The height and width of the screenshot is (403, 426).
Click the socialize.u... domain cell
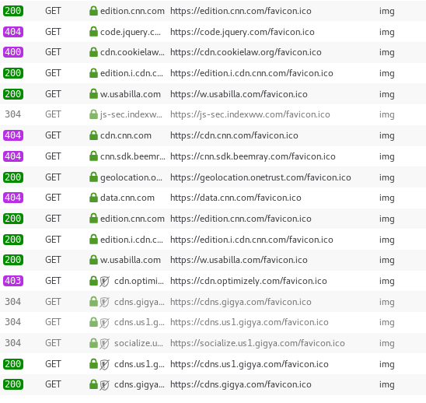tap(138, 343)
